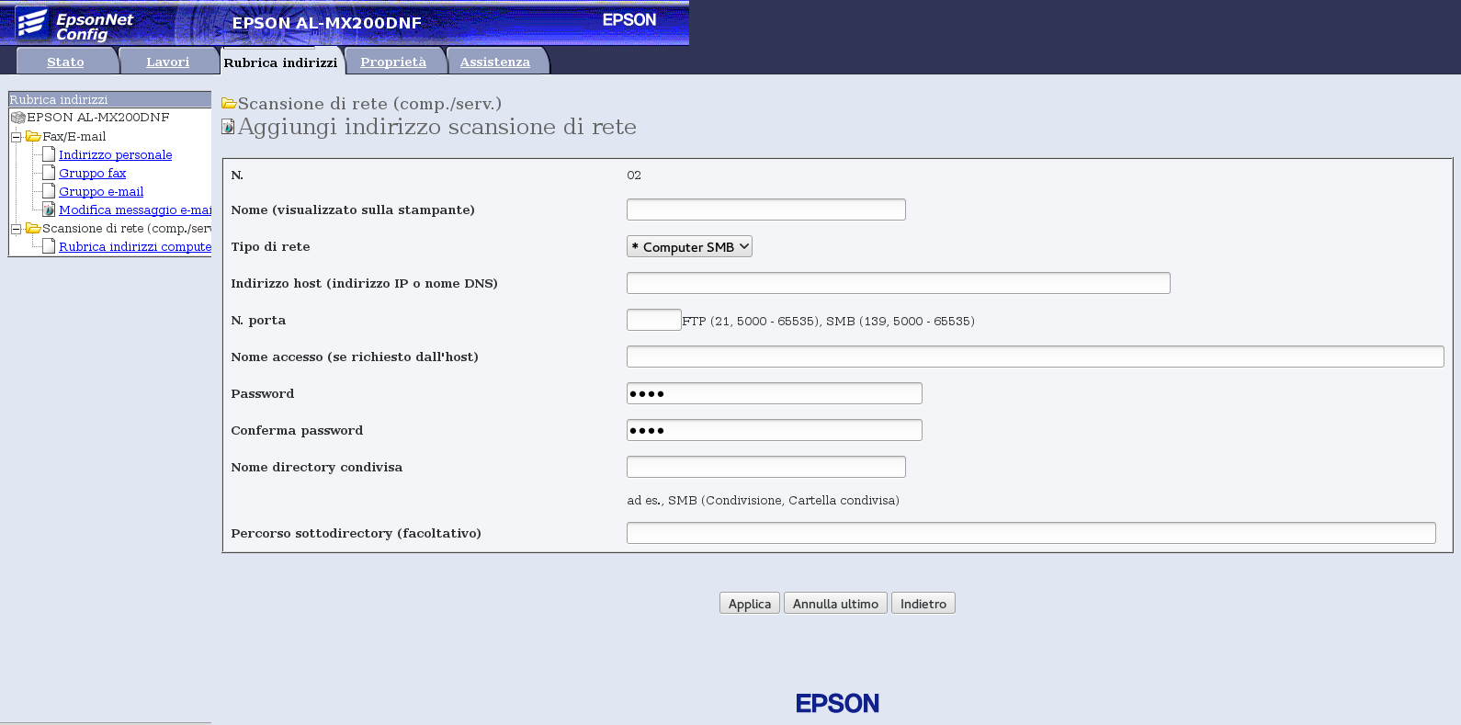Click the Annulla ultimo button
Viewport: 1461px width, 725px height.
click(835, 603)
